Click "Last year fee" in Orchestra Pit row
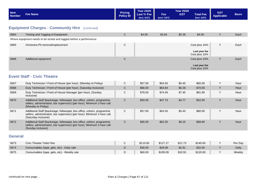The width and height of the screenshot is (256, 181). coord(201,51)
